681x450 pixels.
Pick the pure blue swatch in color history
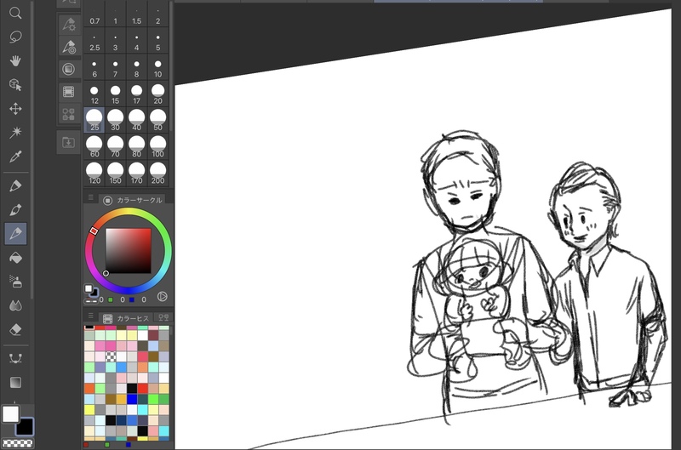pos(132,398)
